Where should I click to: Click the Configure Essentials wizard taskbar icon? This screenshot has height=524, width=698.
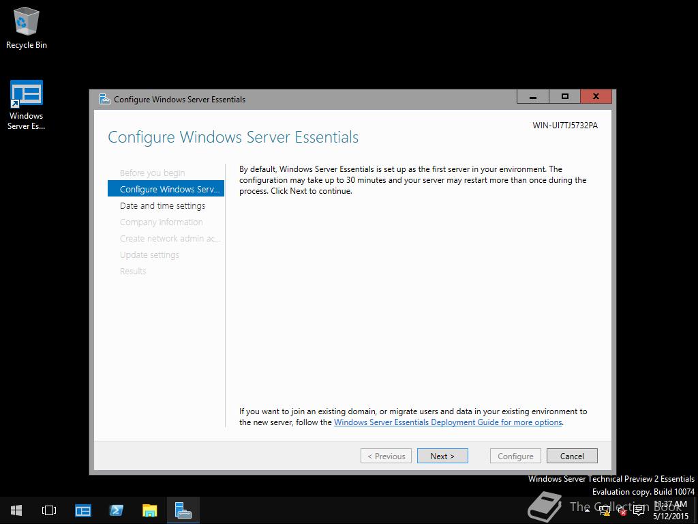coord(183,510)
